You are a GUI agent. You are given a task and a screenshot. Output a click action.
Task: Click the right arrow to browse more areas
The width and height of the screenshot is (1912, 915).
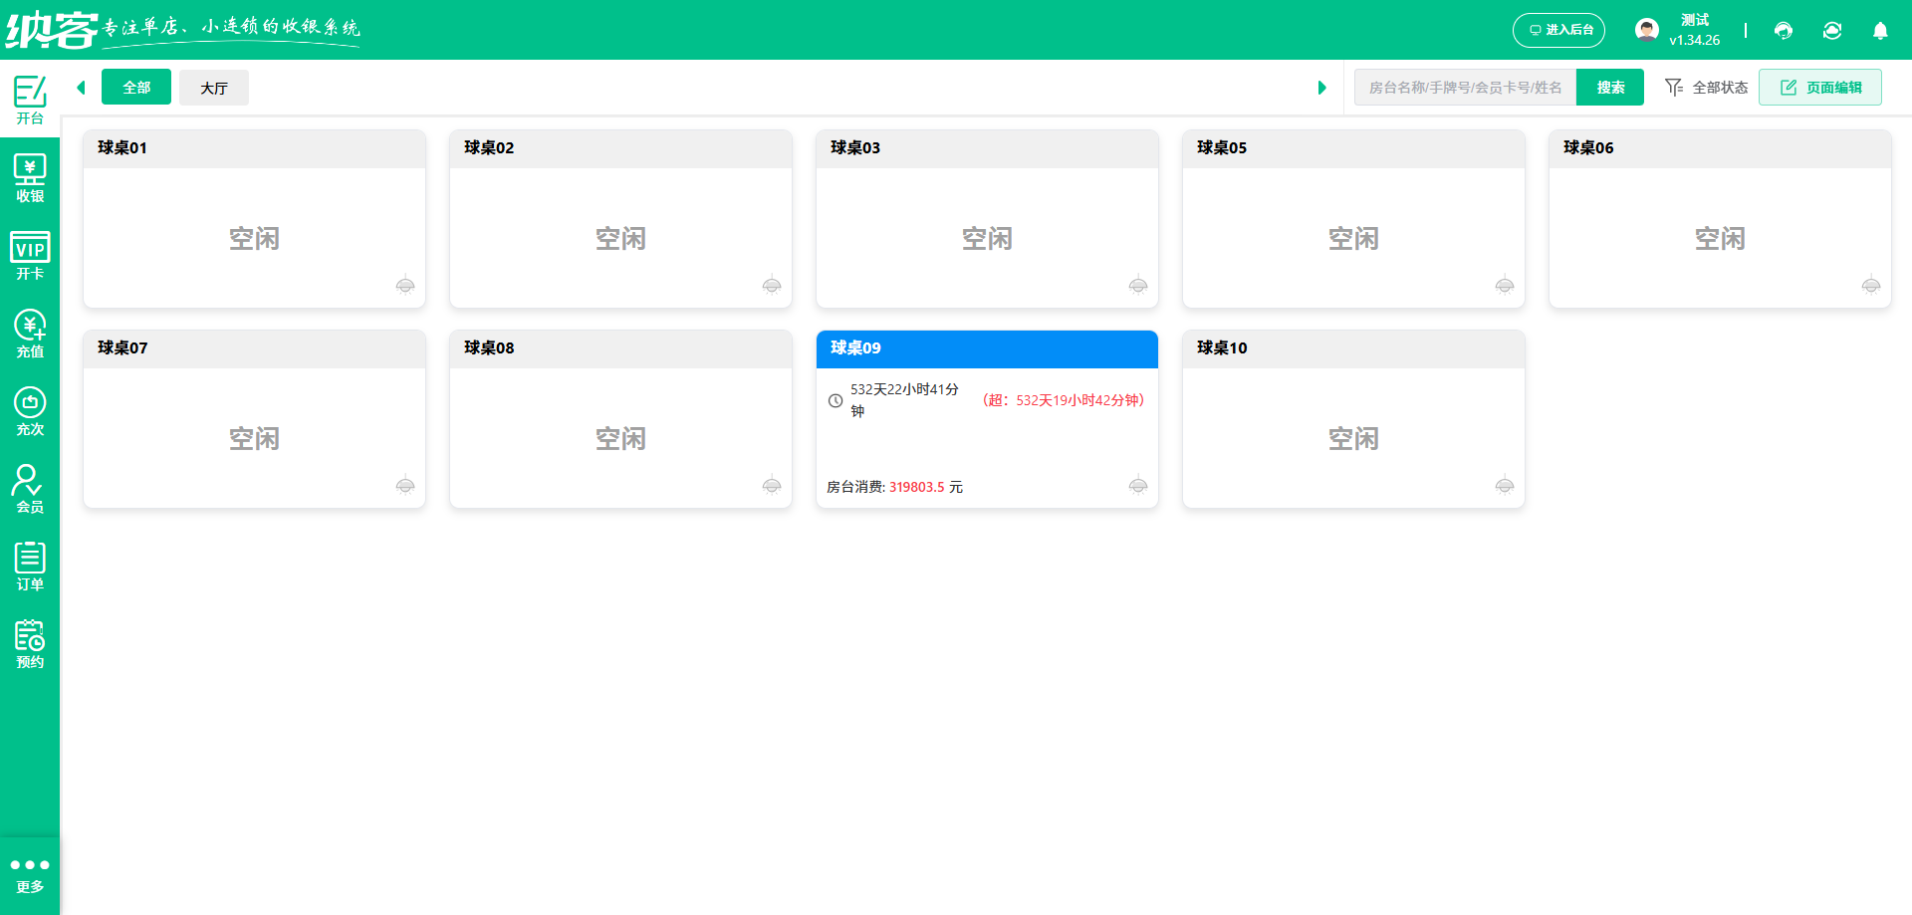(1322, 87)
